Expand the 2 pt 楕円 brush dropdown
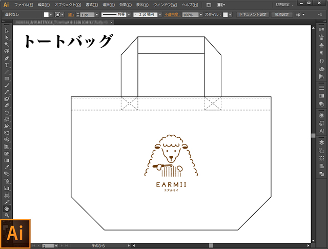328x249 pixels. coord(160,15)
